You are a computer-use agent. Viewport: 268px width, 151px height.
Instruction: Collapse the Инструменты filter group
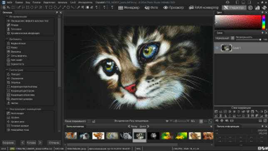click(7, 17)
